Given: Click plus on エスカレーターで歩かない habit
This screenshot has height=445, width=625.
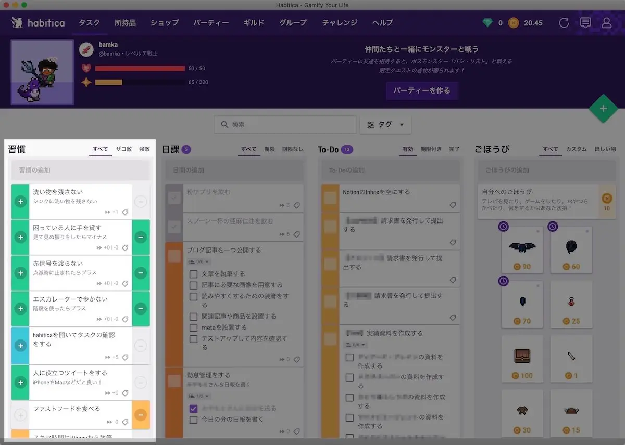Looking at the screenshot, I should [x=20, y=309].
